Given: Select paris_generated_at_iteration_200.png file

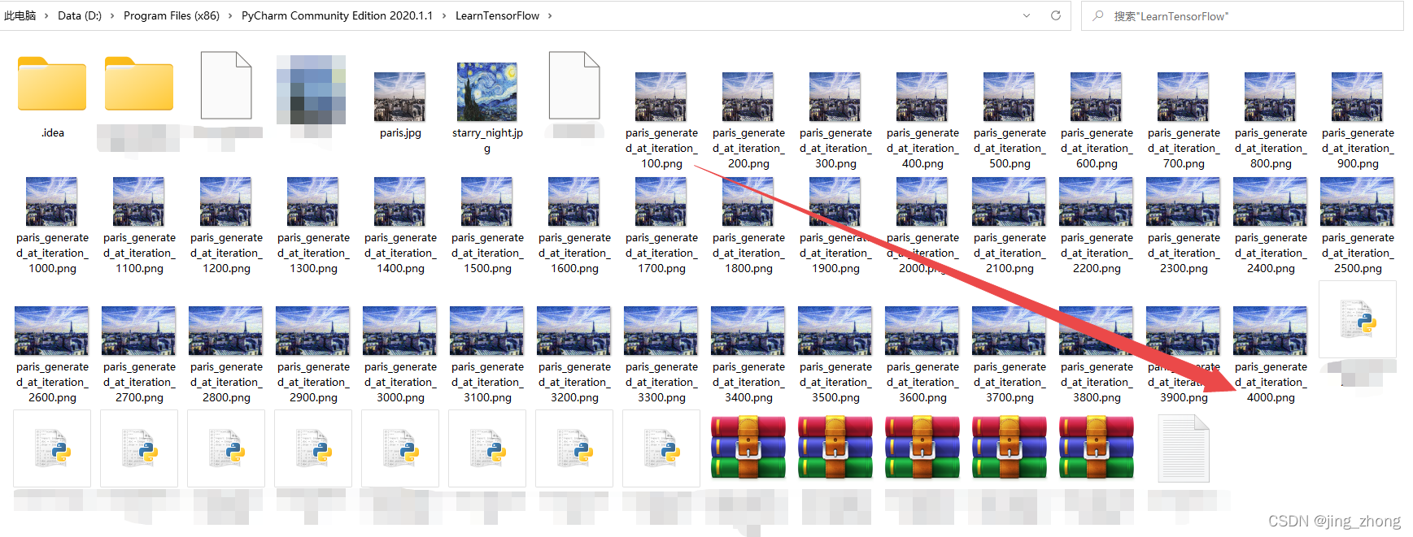Looking at the screenshot, I should pos(748,120).
